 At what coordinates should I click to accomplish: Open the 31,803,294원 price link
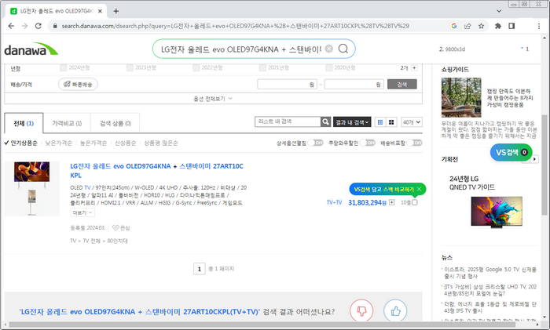(367, 202)
